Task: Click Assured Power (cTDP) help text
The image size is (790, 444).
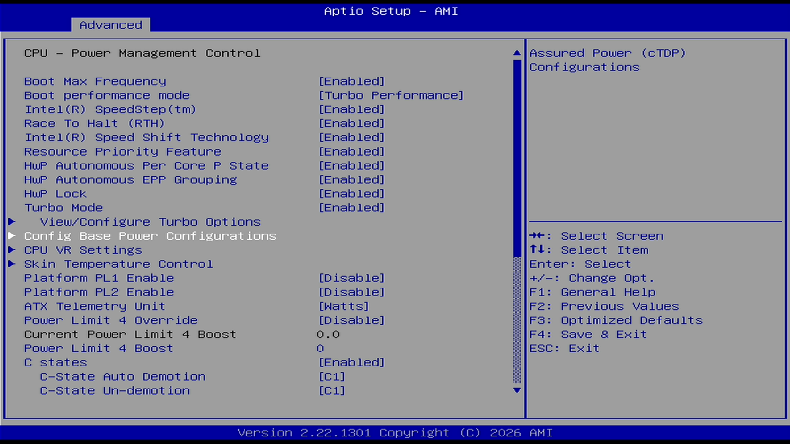Action: pos(608,60)
